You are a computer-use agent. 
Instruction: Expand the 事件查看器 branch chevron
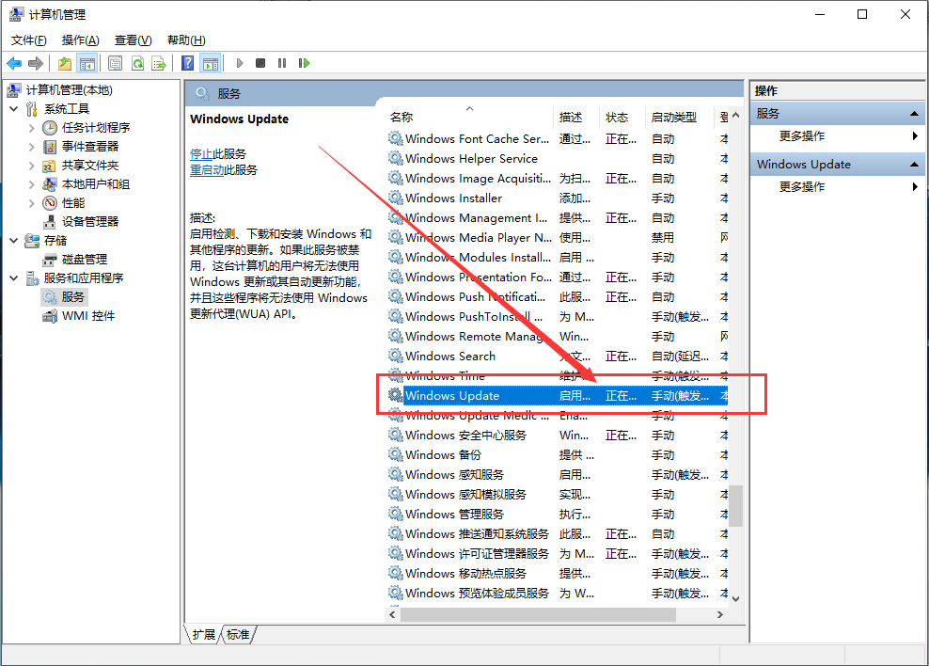(32, 147)
